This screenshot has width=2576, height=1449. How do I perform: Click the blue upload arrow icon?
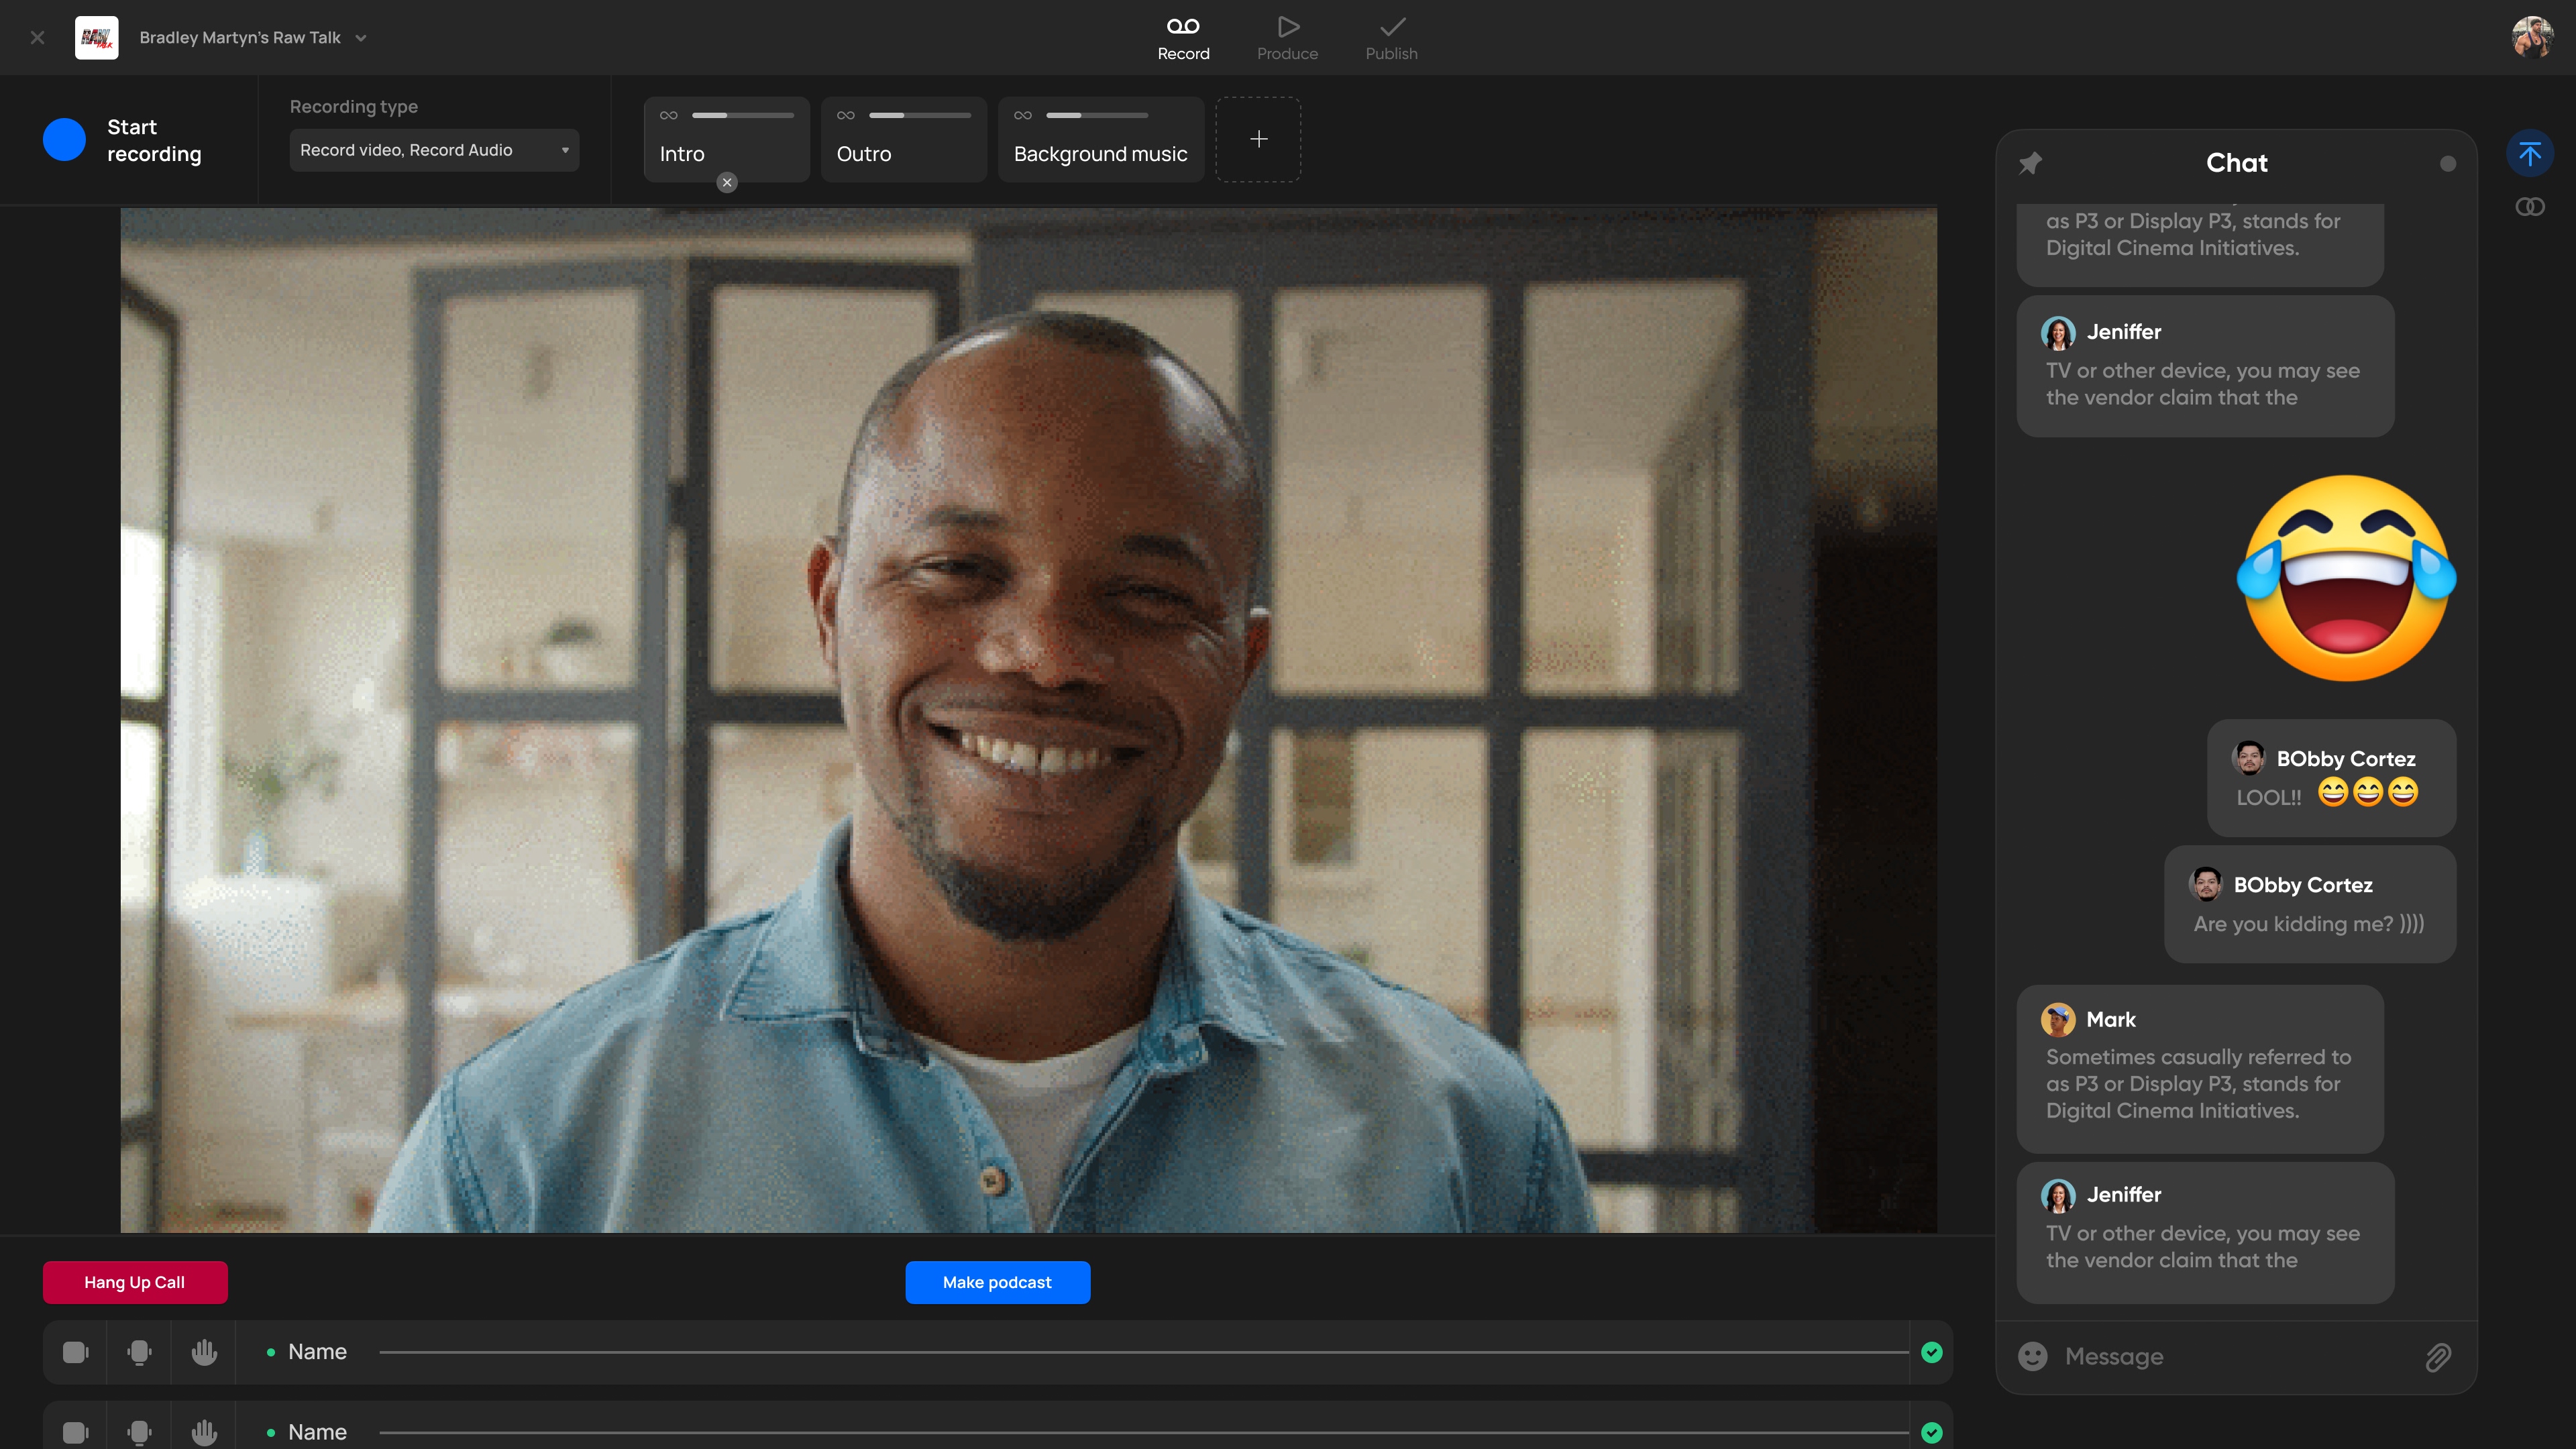pyautogui.click(x=2529, y=154)
